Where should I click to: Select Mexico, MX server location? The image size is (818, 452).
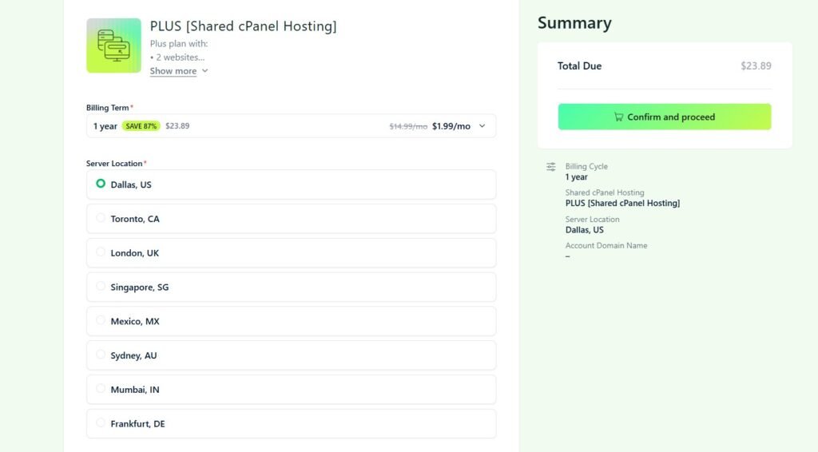(101, 321)
